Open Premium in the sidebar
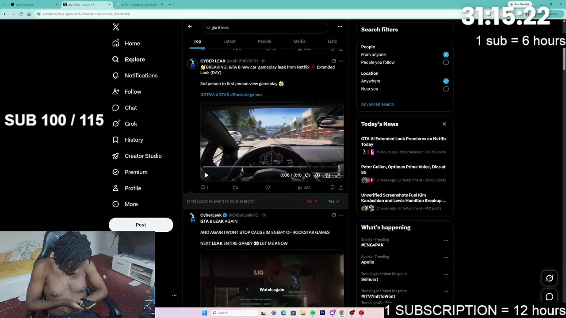 pyautogui.click(x=130, y=172)
